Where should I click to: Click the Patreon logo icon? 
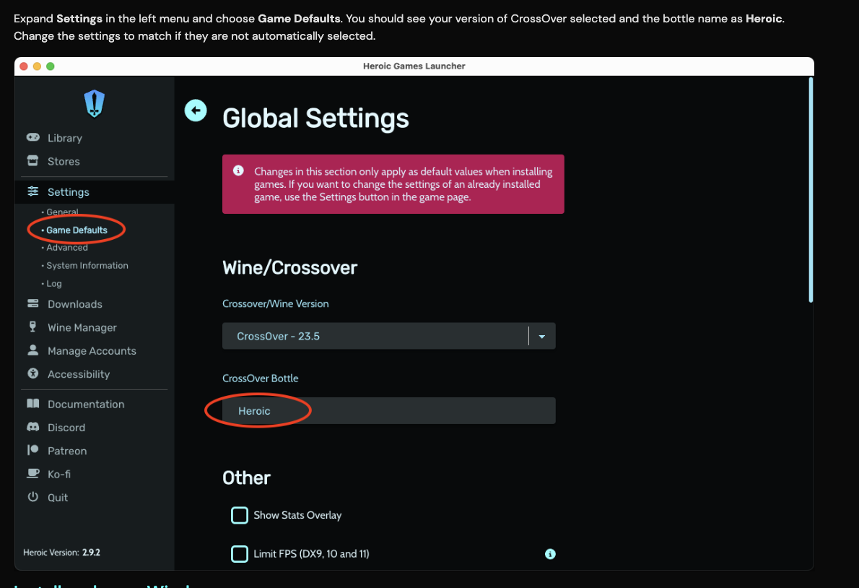33,451
